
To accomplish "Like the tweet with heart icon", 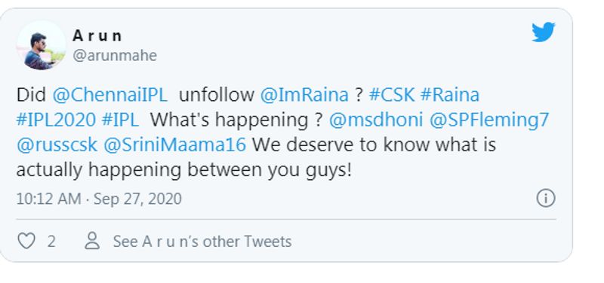I will [26, 241].
